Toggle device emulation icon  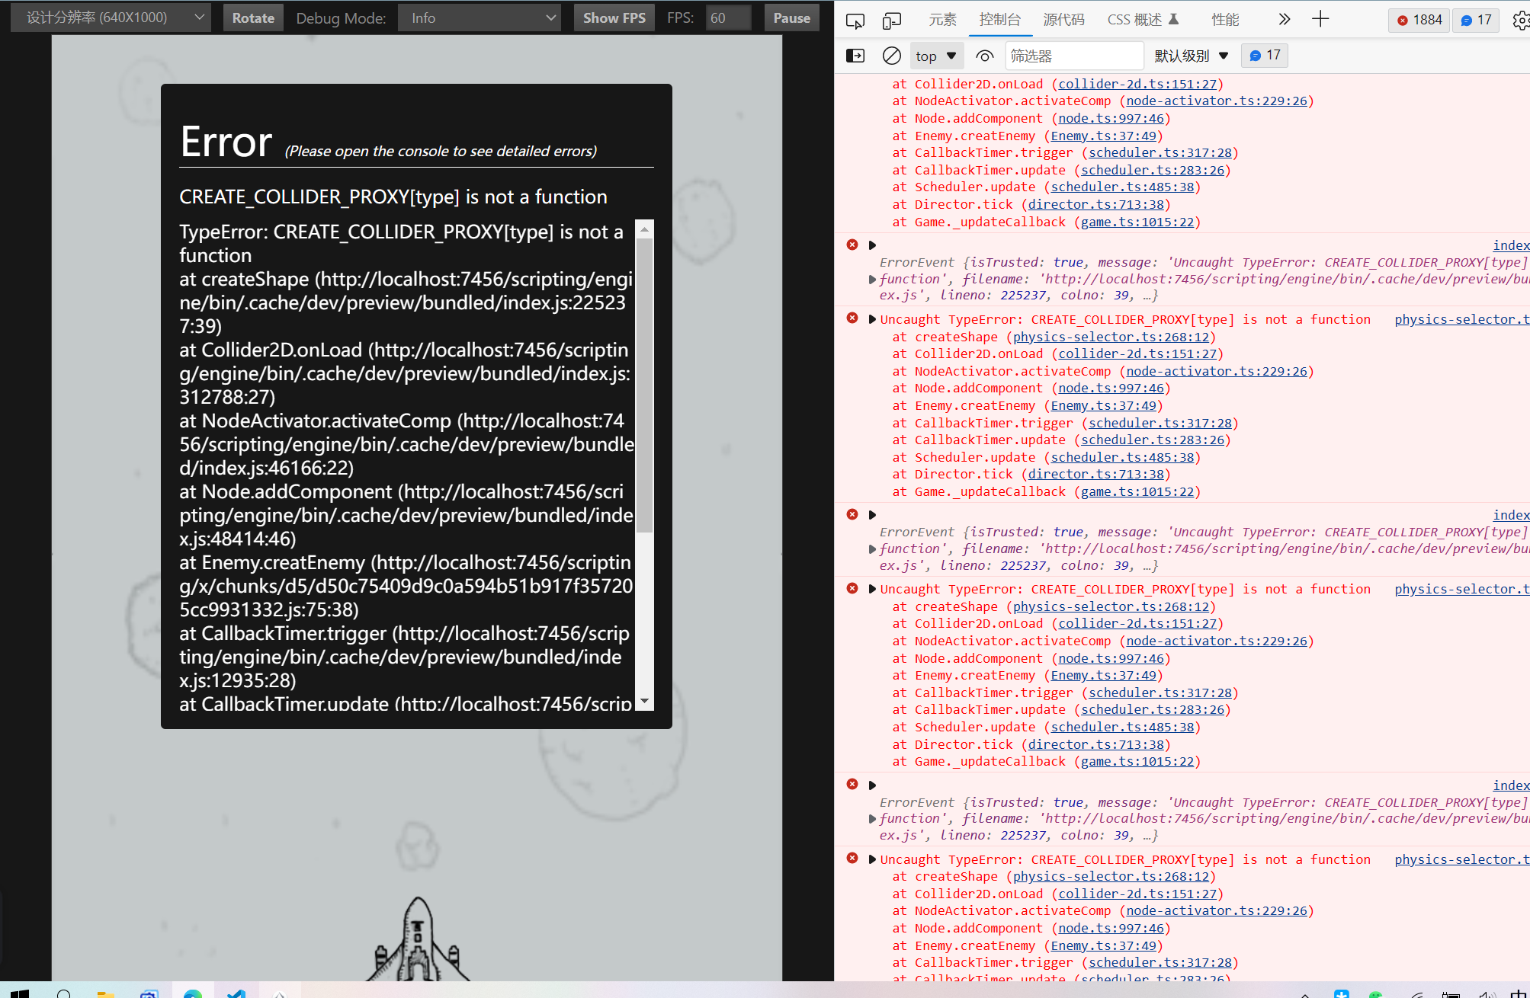891,21
